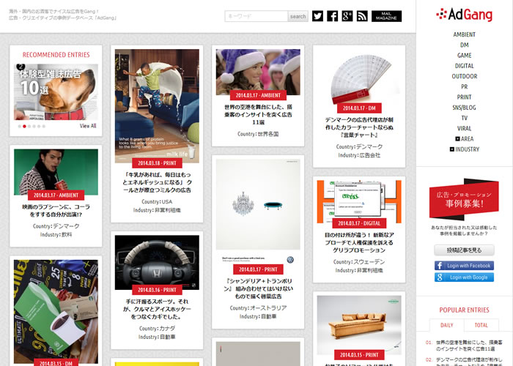Select the fourth recommended carousel dot
The image size is (513, 366).
coord(34,126)
